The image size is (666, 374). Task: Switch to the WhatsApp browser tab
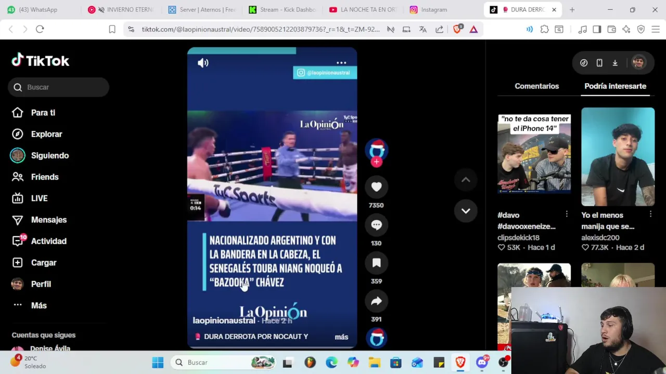point(37,9)
